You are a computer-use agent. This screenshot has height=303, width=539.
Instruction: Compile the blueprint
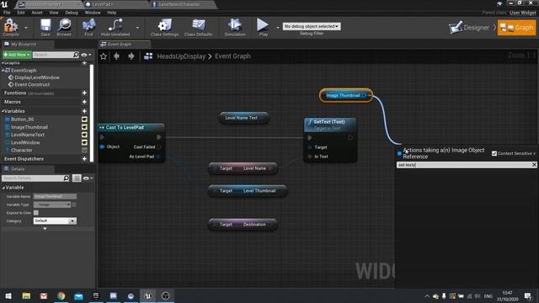click(x=11, y=27)
